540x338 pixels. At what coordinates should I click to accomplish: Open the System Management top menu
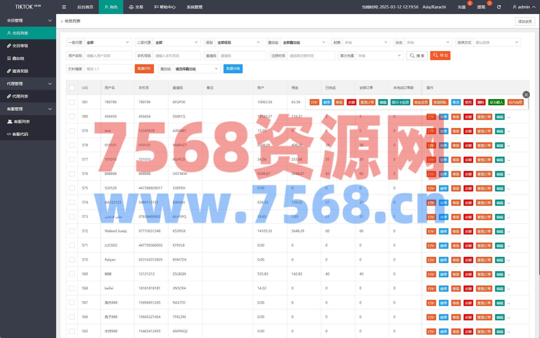[194, 7]
